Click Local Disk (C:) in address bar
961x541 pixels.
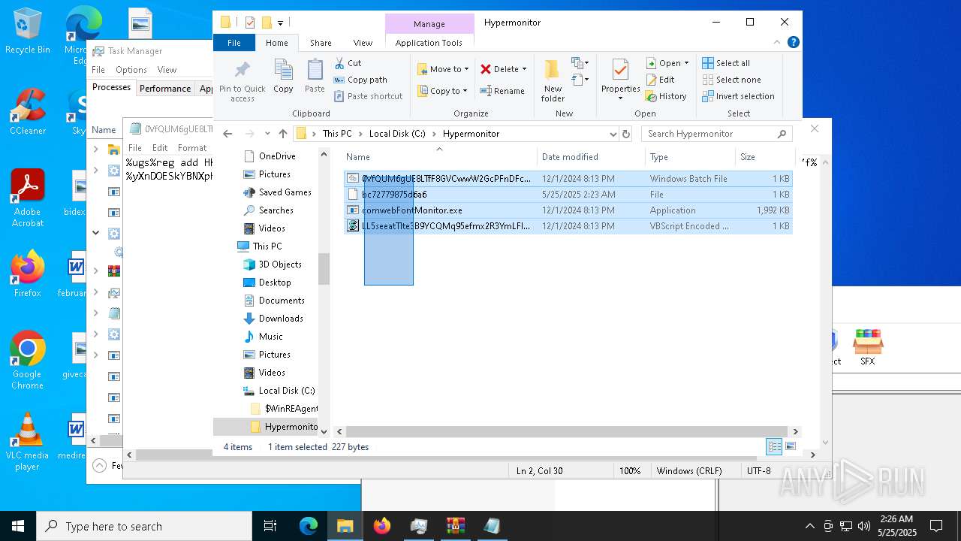click(397, 134)
